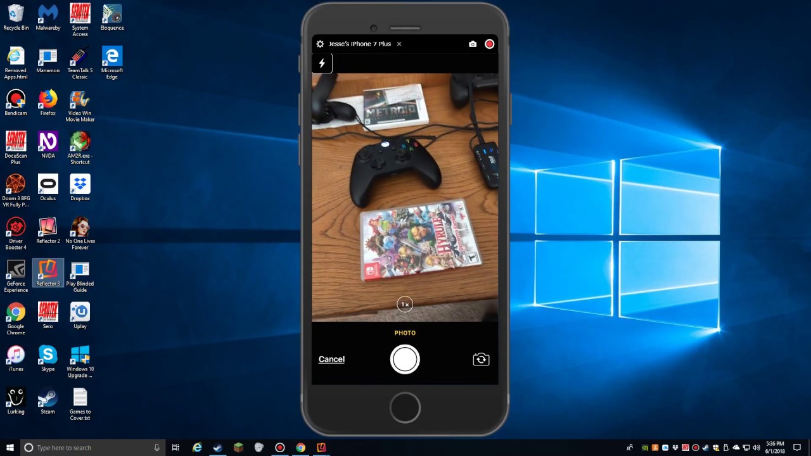The width and height of the screenshot is (811, 456).
Task: Open Bandicam from the taskbar
Action: tap(279, 447)
